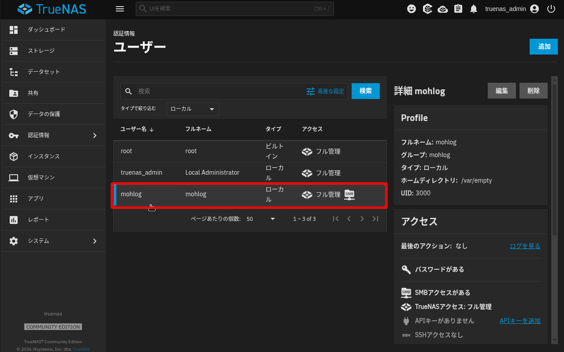Open the Apps (アプリ) menu item
The image size is (564, 352).
(x=53, y=198)
